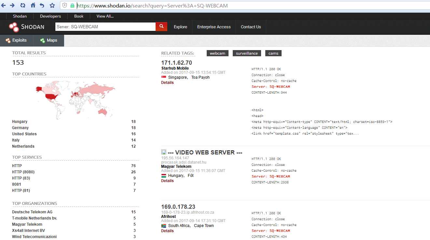430x240 pixels.
Task: Open Contact Us link
Action: coord(251,27)
